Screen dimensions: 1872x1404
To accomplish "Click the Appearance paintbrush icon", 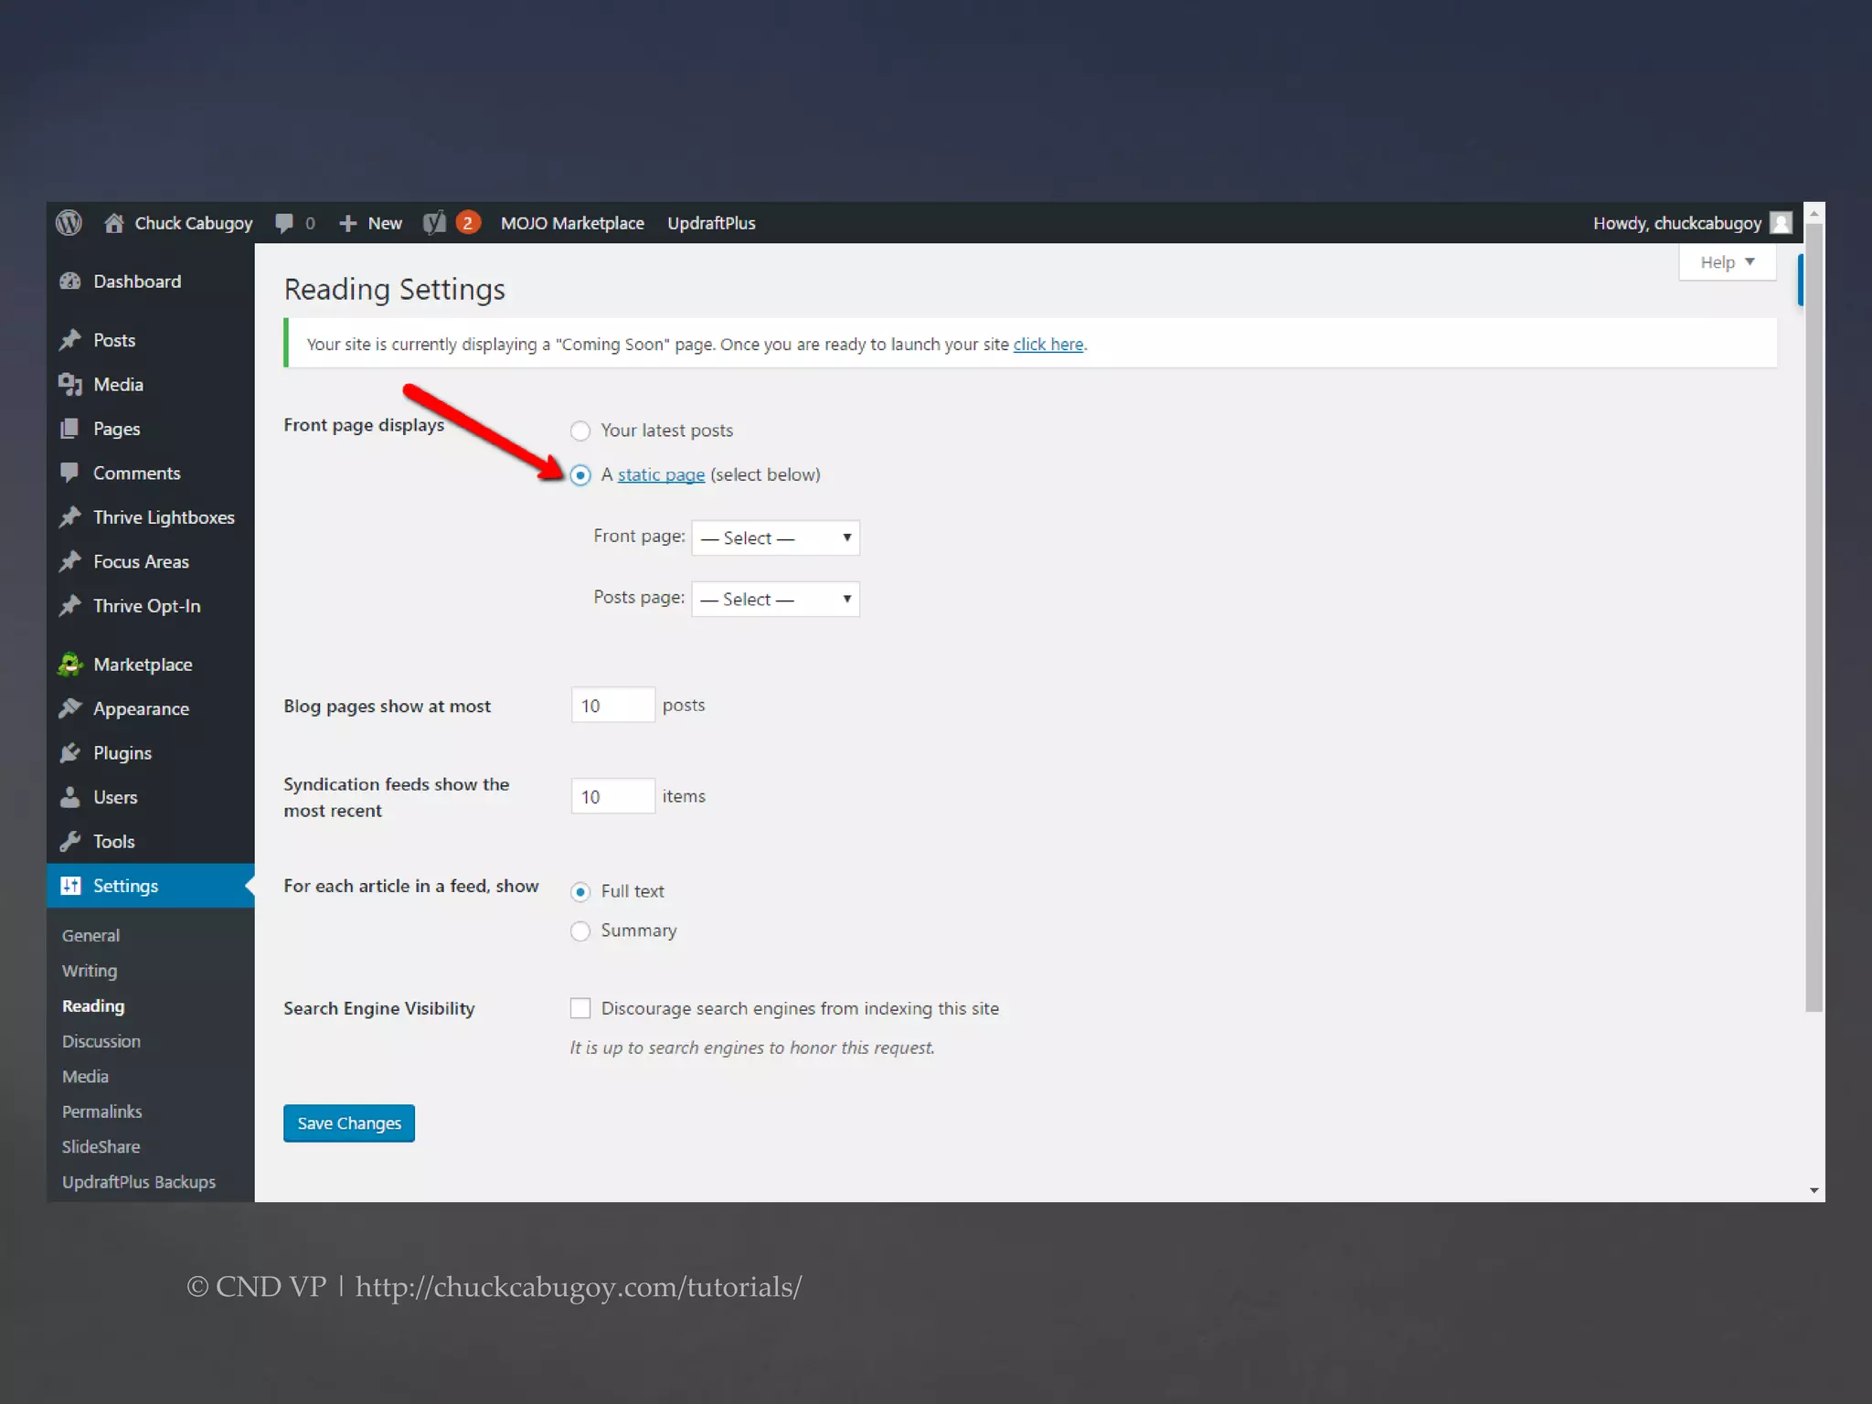I will click(70, 708).
